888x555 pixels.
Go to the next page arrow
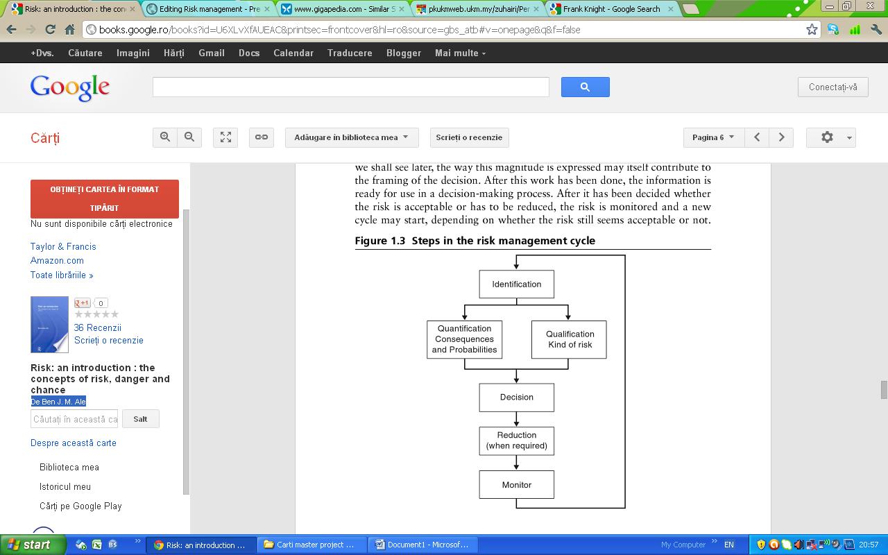pyautogui.click(x=781, y=137)
